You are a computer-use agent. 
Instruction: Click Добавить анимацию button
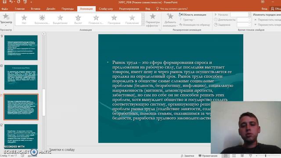tap(170, 20)
